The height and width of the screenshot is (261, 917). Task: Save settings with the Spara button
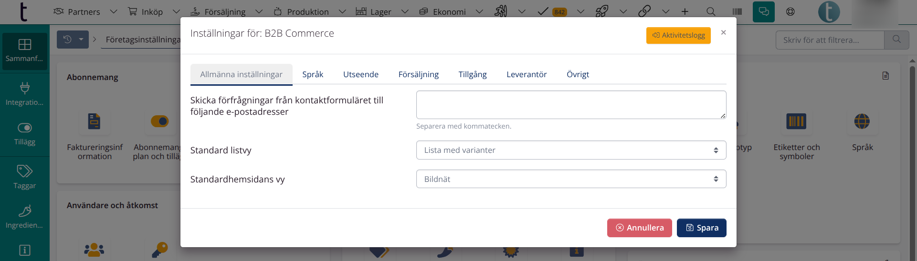[701, 228]
